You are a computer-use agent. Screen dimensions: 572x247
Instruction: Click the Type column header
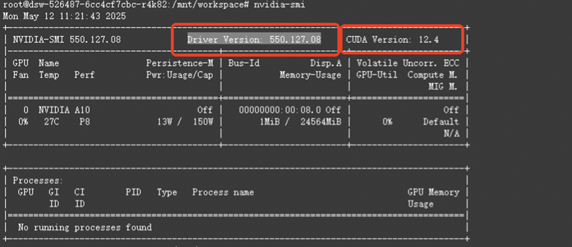pos(167,192)
